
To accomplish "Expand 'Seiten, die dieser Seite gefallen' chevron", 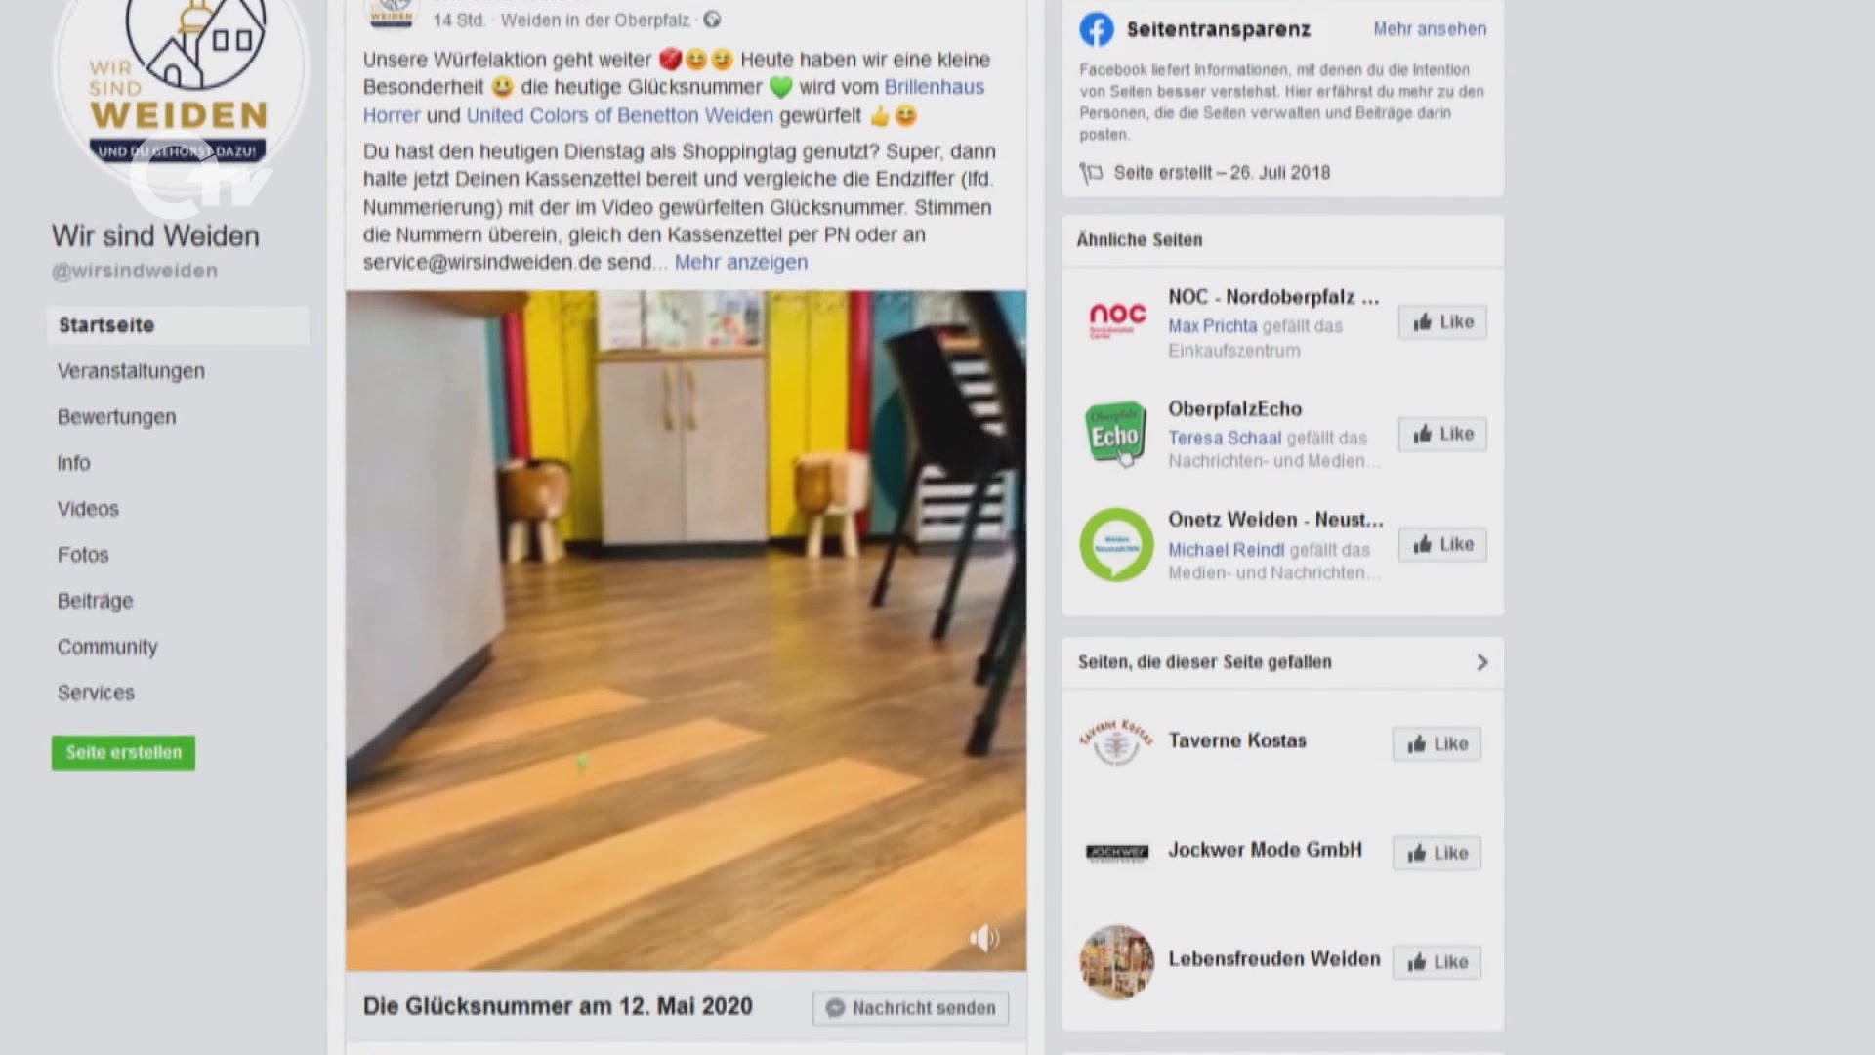I will (x=1481, y=662).
